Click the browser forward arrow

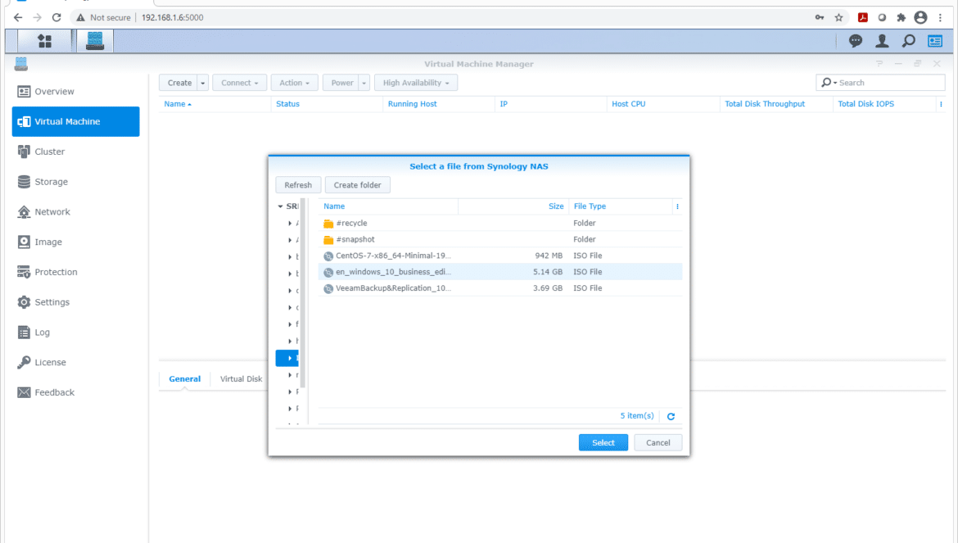pos(38,17)
